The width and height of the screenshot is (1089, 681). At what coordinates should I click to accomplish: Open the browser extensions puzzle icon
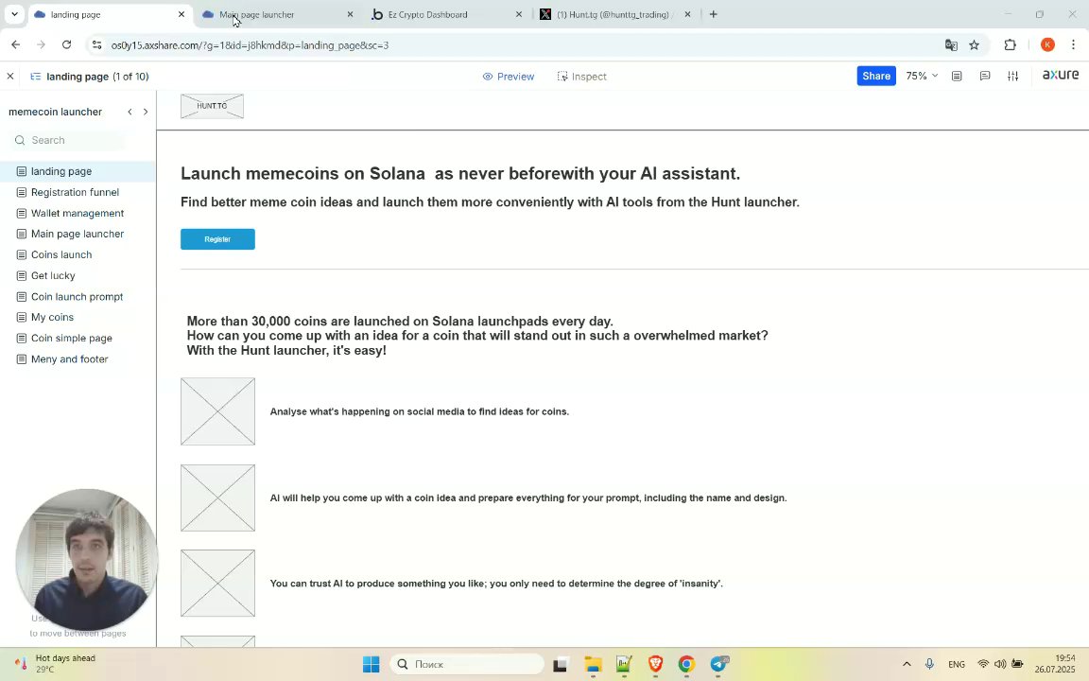tap(1010, 45)
